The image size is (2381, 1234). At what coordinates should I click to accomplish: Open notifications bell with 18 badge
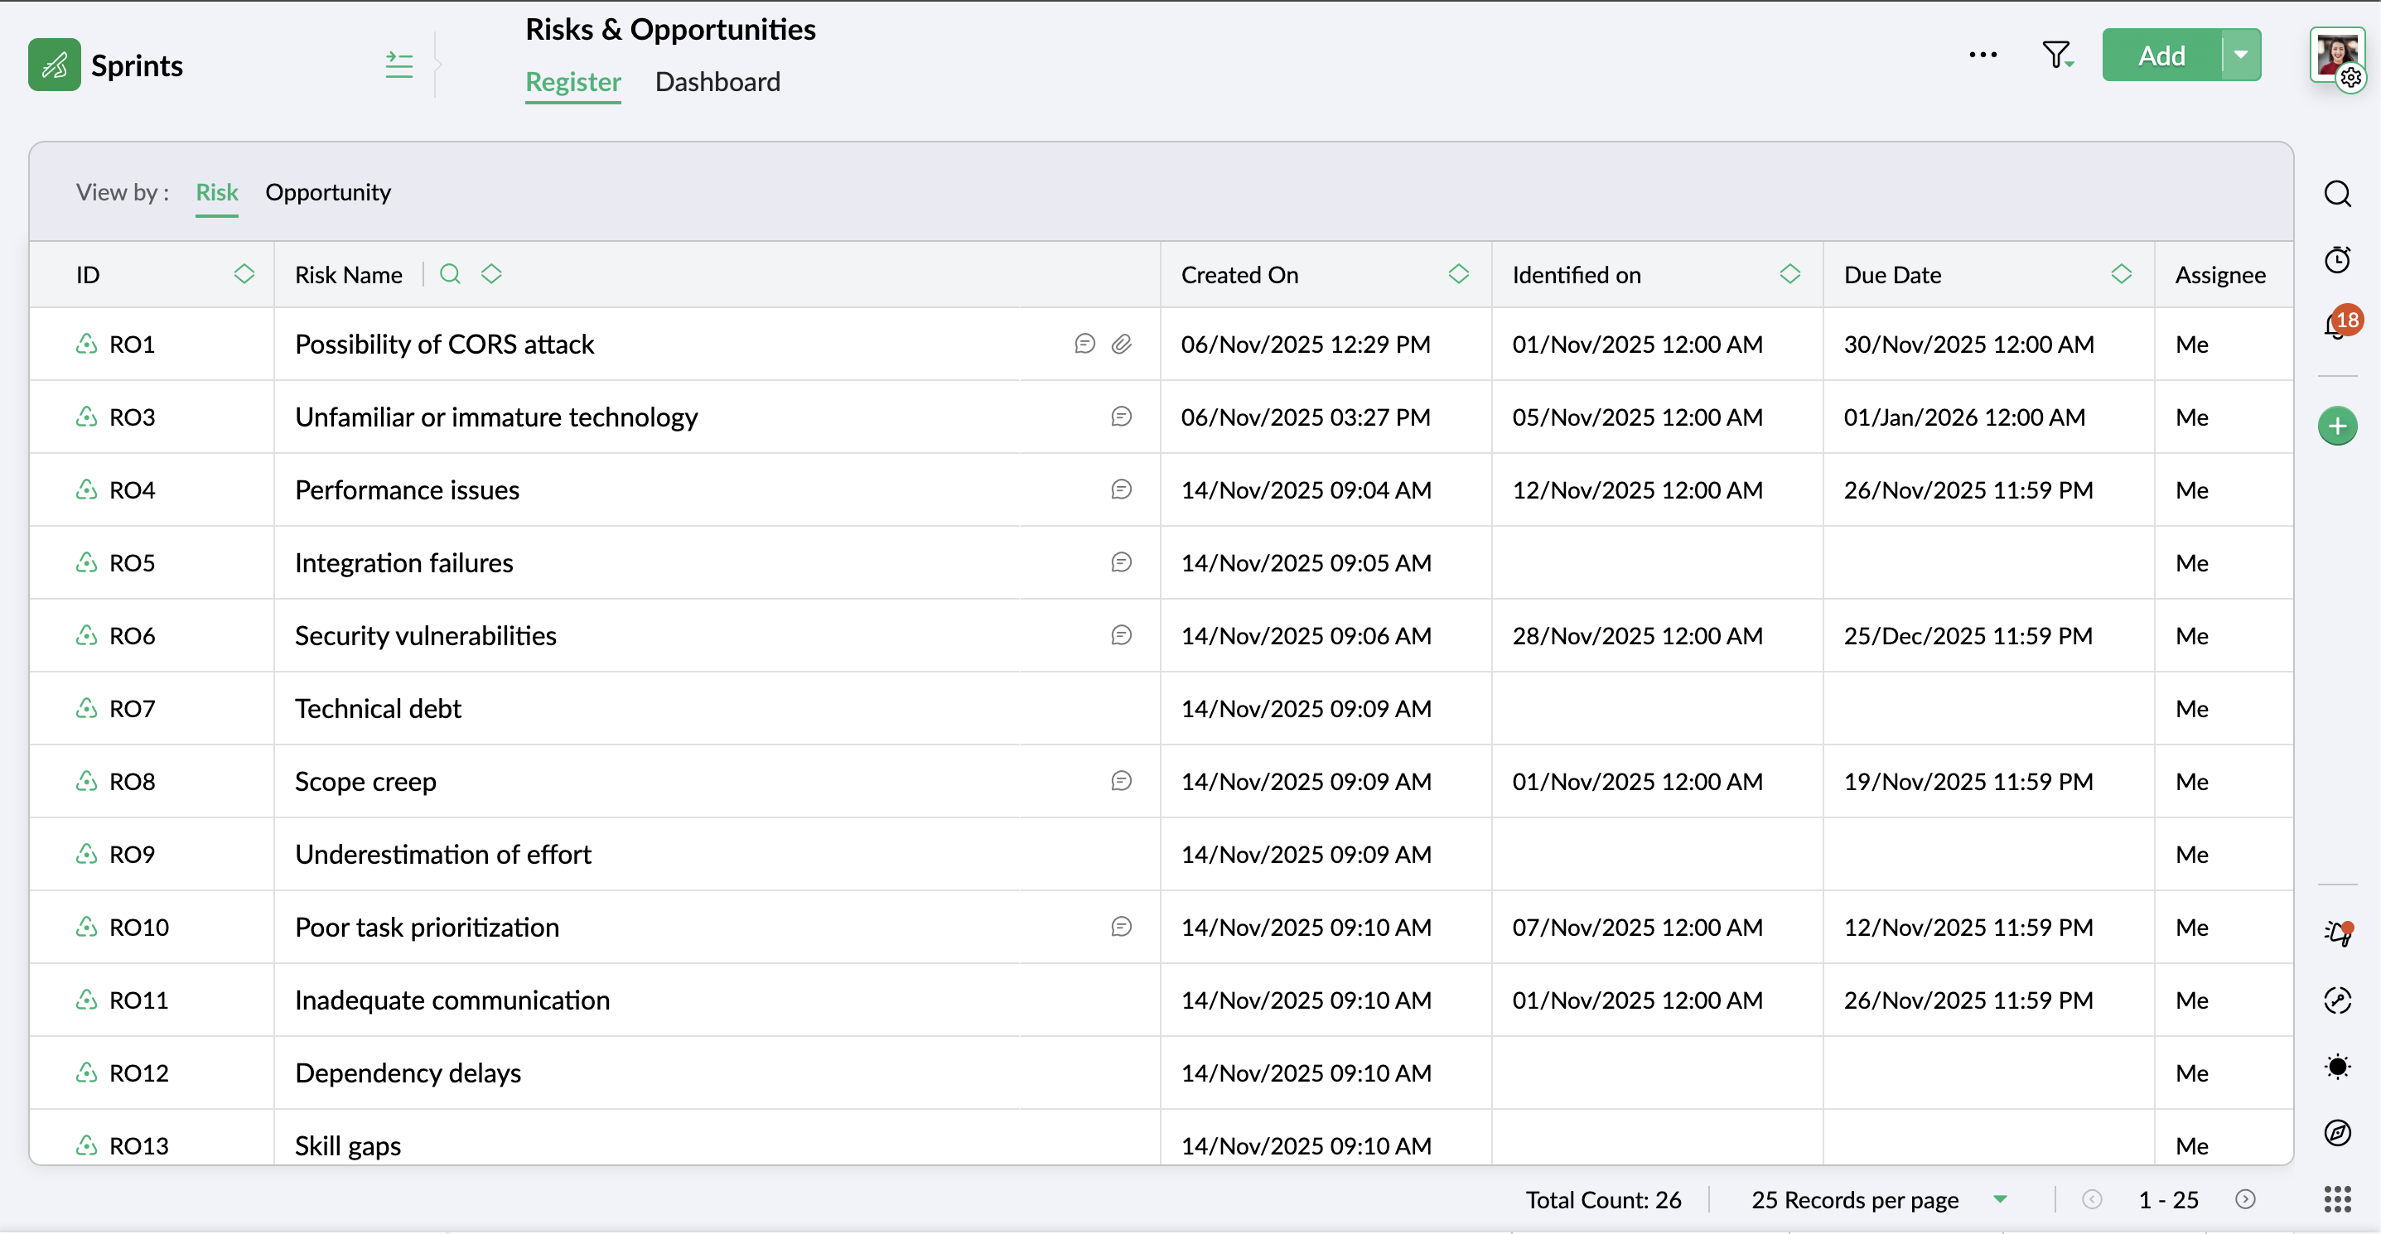[2335, 326]
